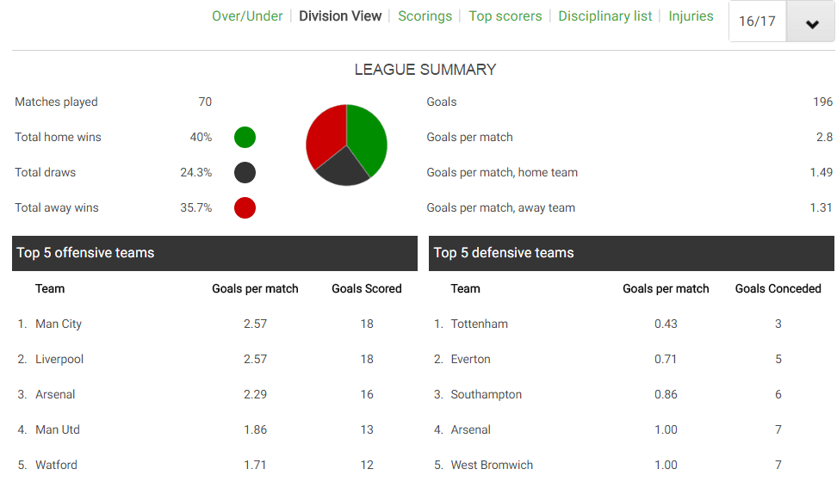837x500 pixels.
Task: Click the results pie chart
Action: 346,145
